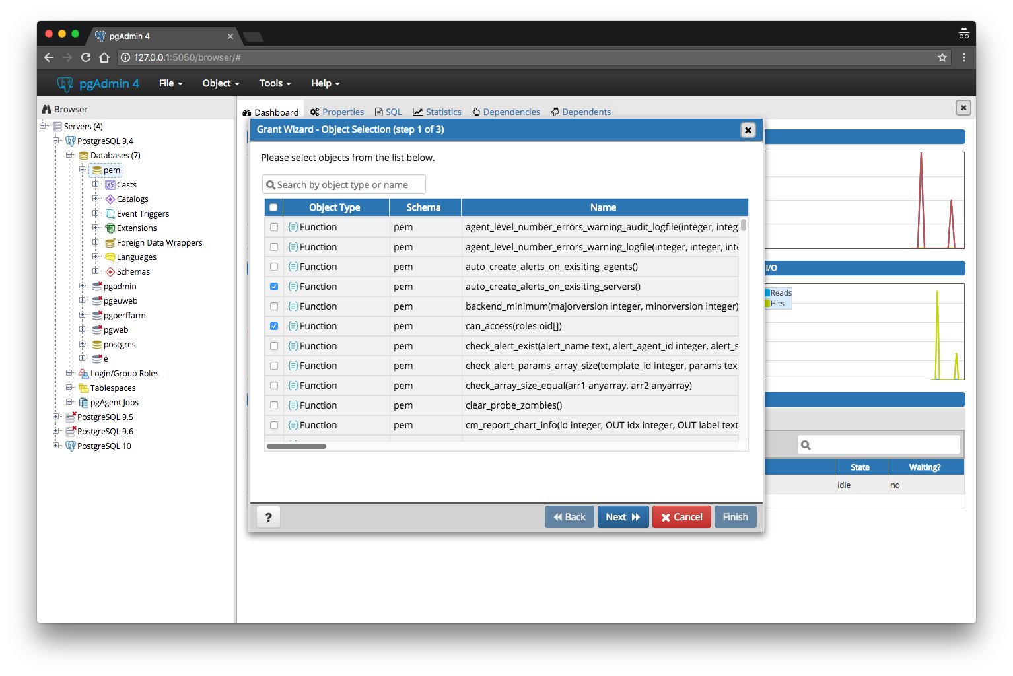Cancel the Grant Wizard
Viewport: 1013px width, 676px height.
[x=681, y=517]
